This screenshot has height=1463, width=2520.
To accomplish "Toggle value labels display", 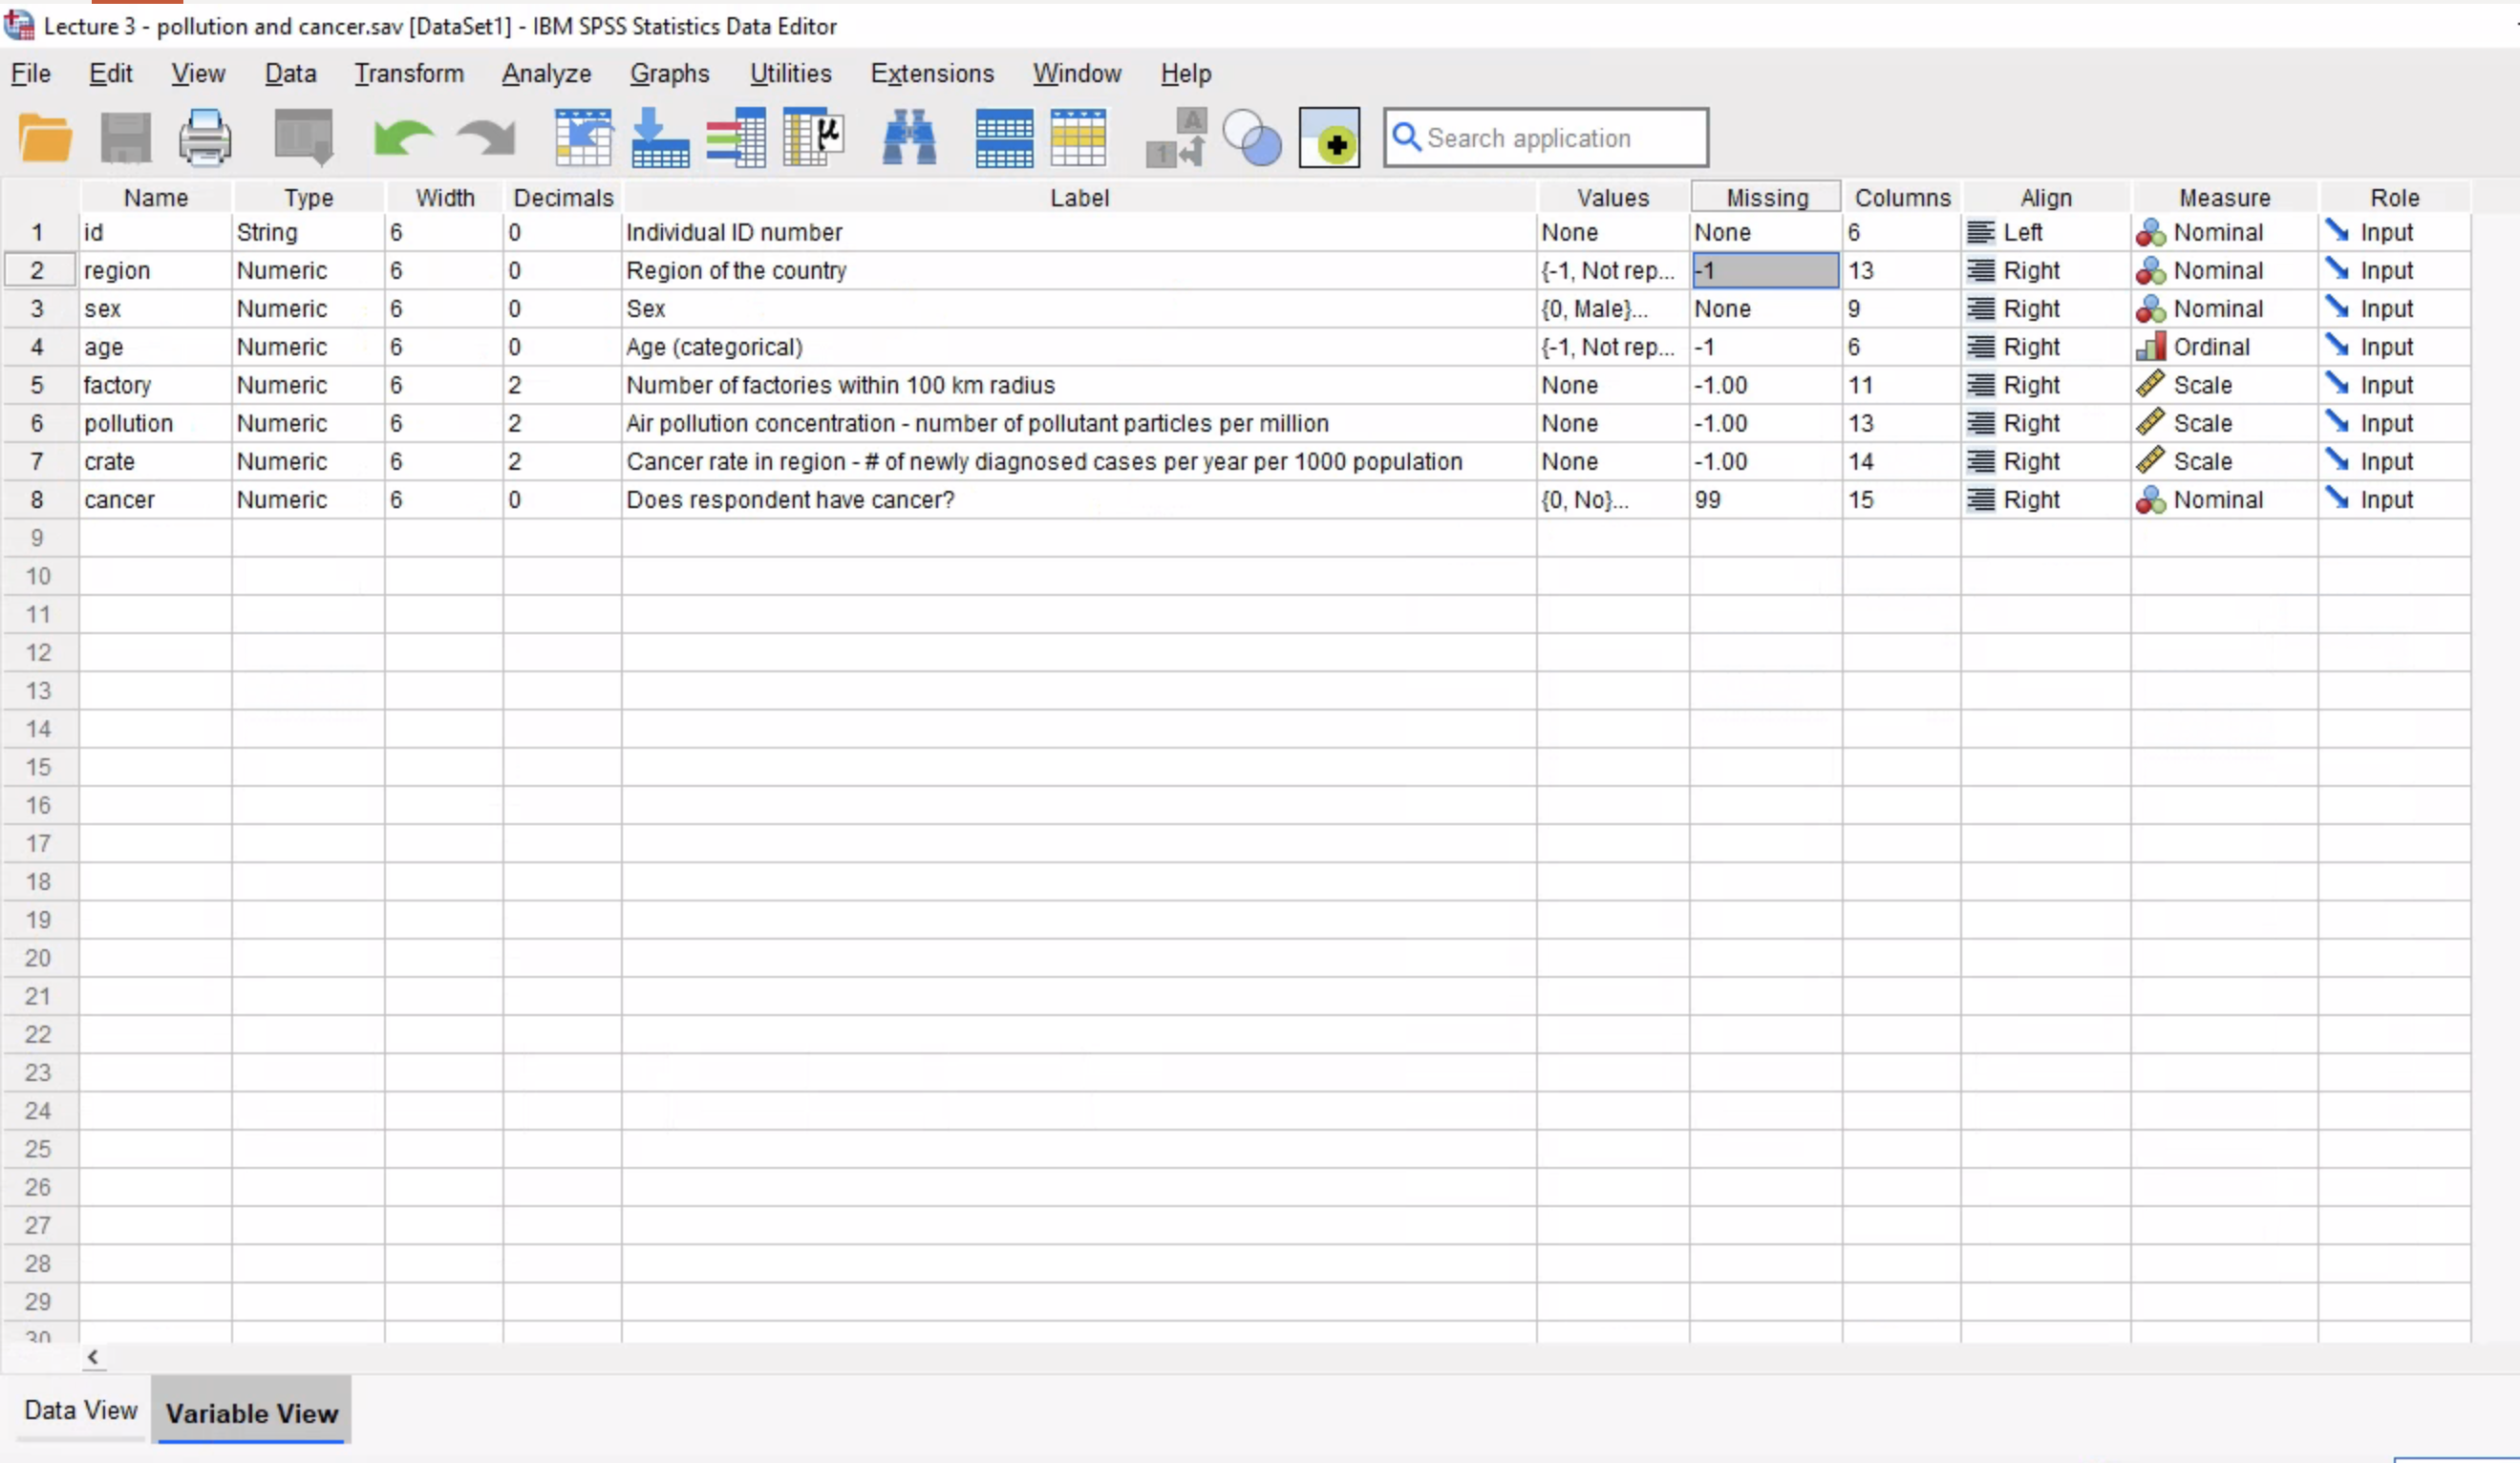I will click(x=1176, y=137).
